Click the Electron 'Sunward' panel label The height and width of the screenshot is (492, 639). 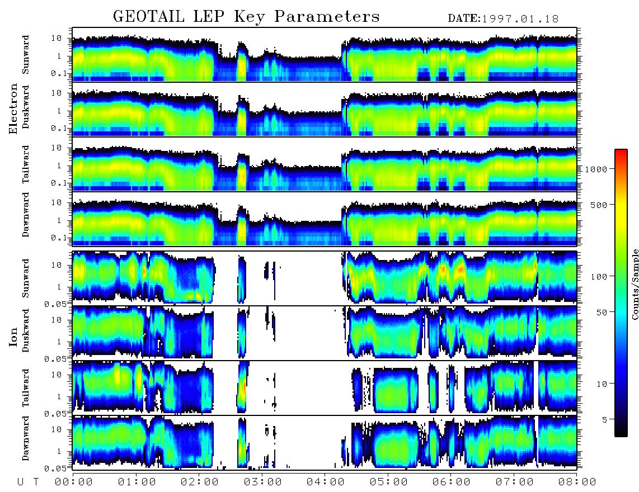click(26, 55)
